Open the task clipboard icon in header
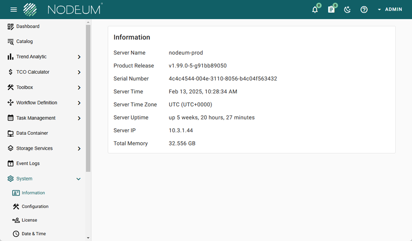Image resolution: width=412 pixels, height=241 pixels. click(331, 10)
